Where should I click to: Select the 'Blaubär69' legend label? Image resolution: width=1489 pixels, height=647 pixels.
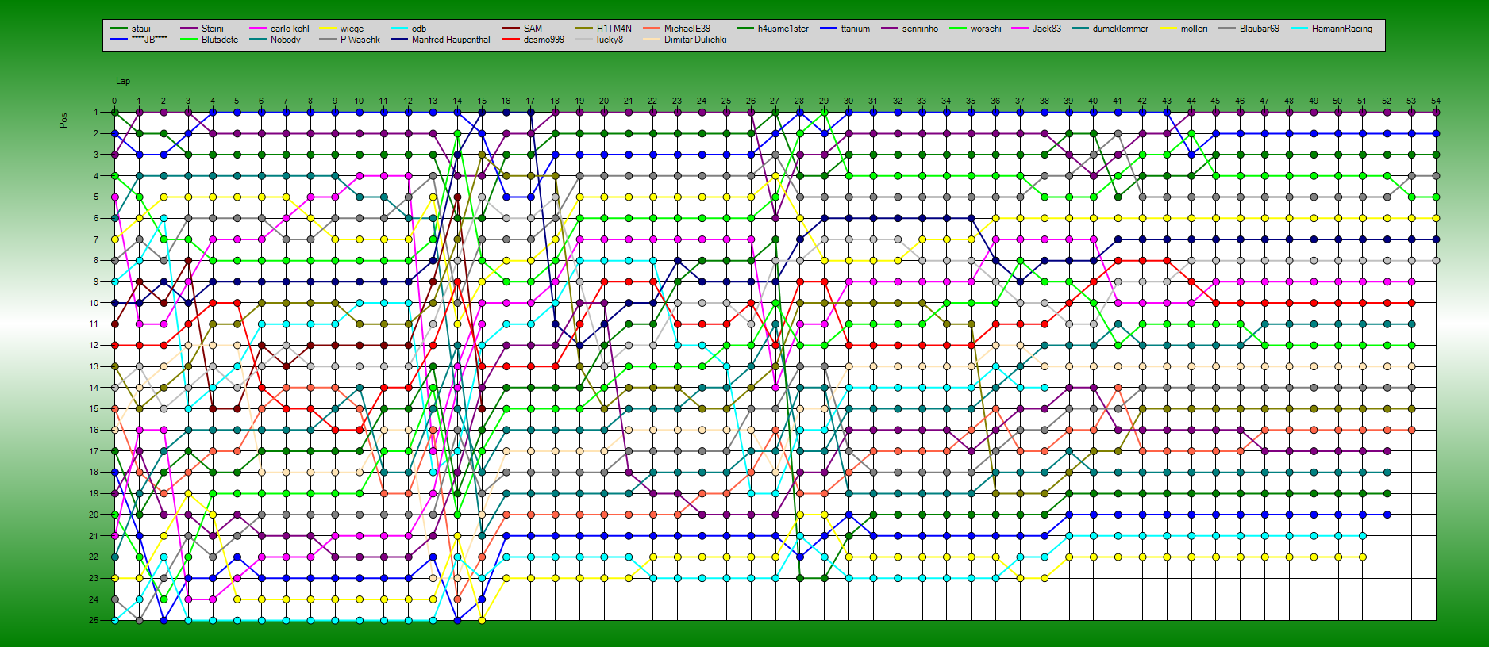(1259, 29)
